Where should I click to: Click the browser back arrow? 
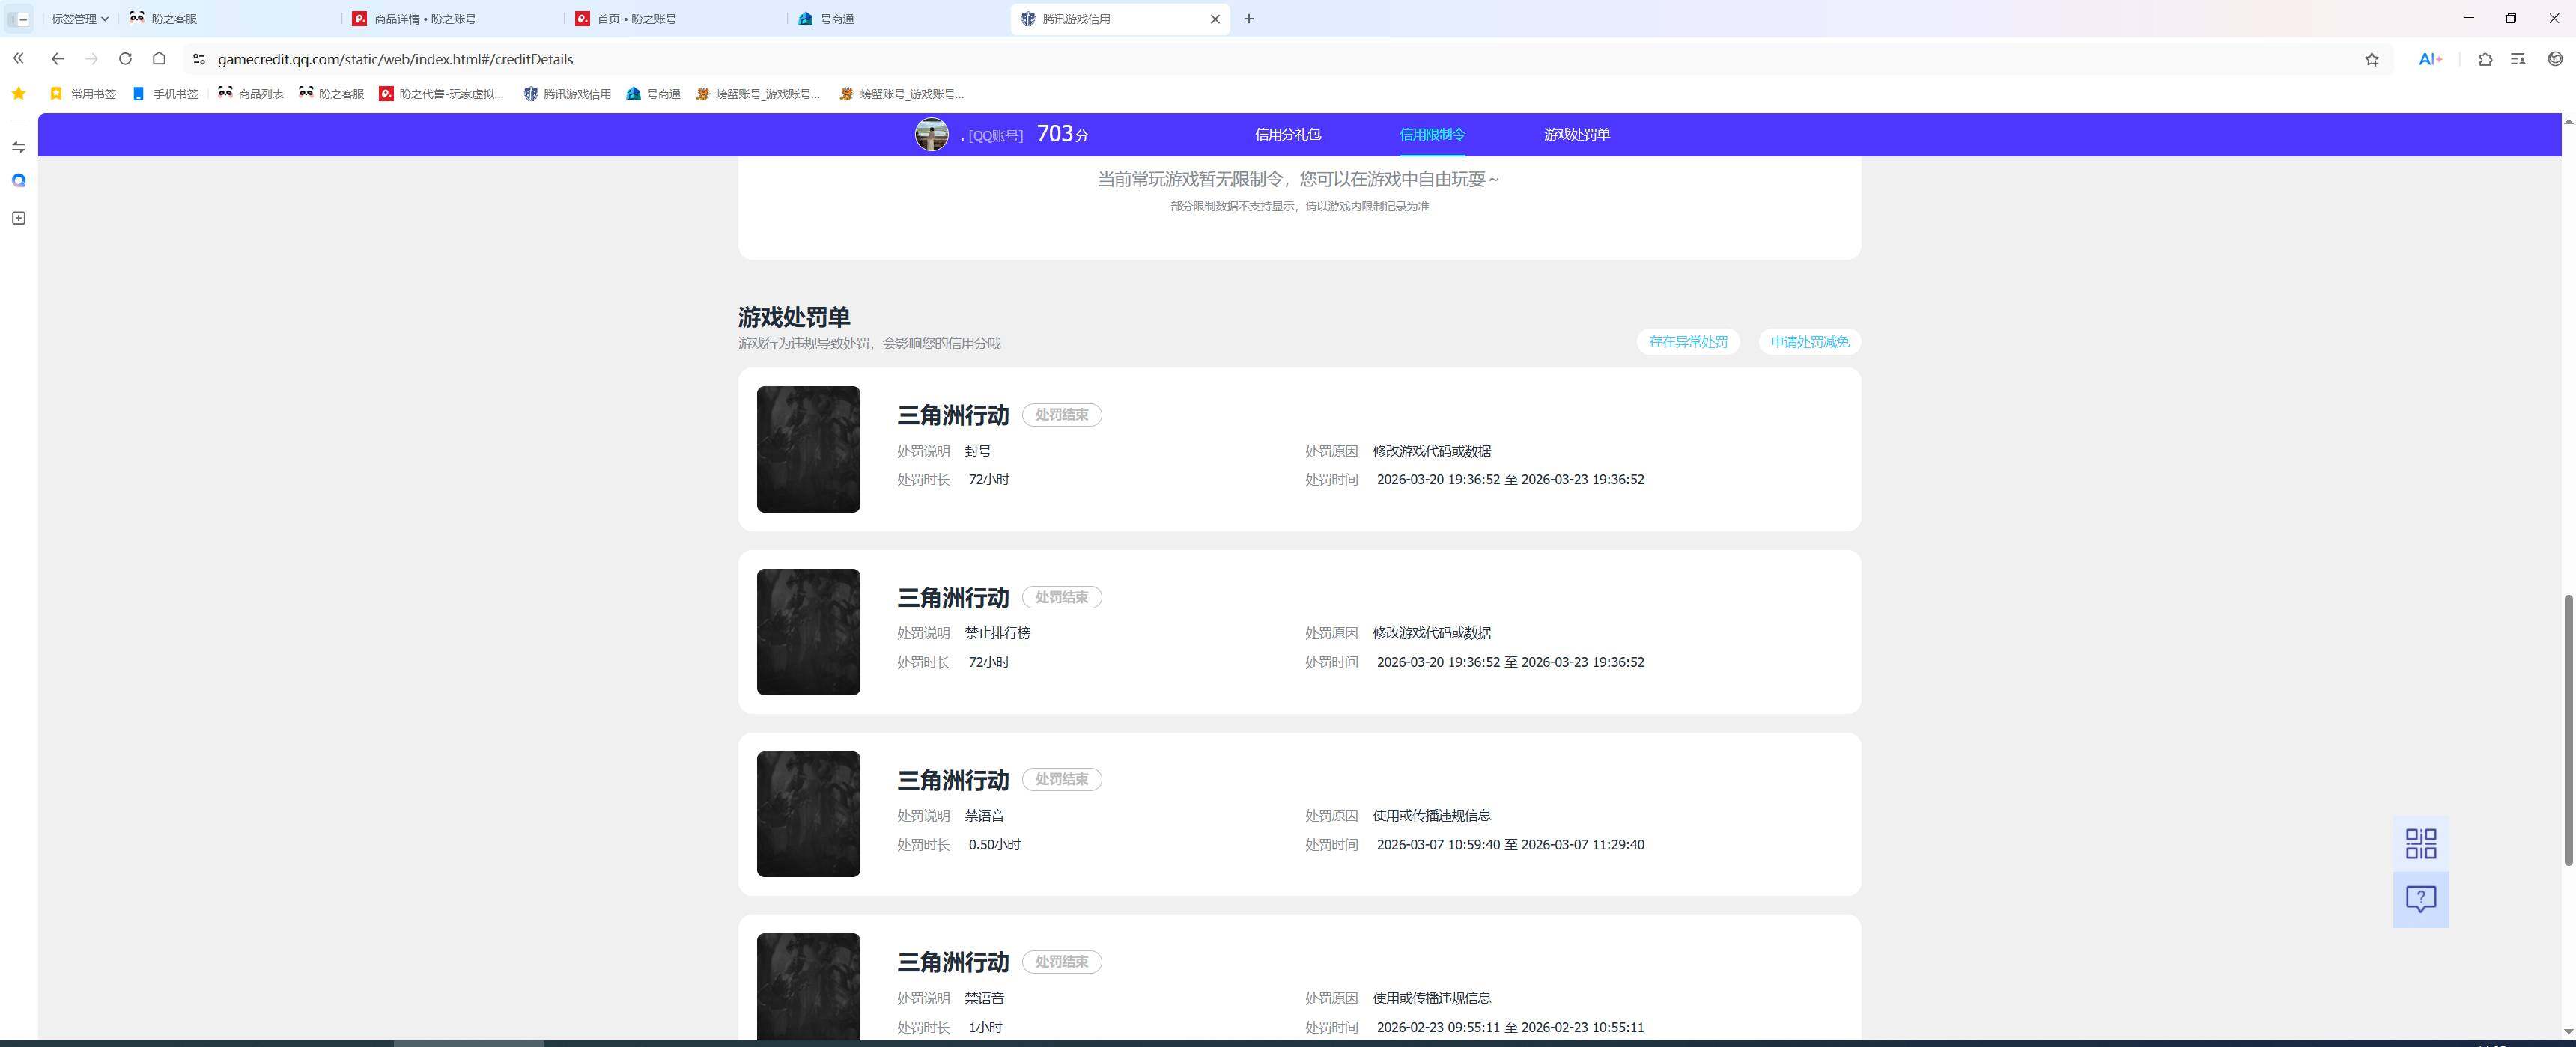click(57, 59)
